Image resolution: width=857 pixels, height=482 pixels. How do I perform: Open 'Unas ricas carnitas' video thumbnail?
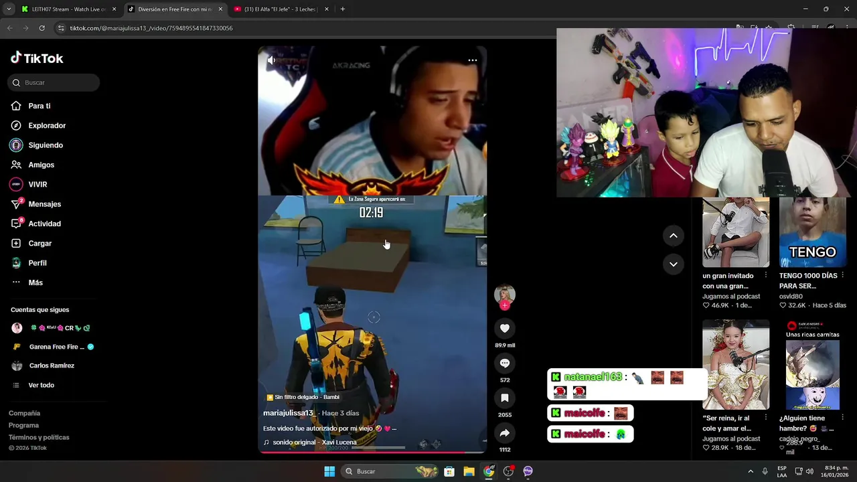coord(813,364)
